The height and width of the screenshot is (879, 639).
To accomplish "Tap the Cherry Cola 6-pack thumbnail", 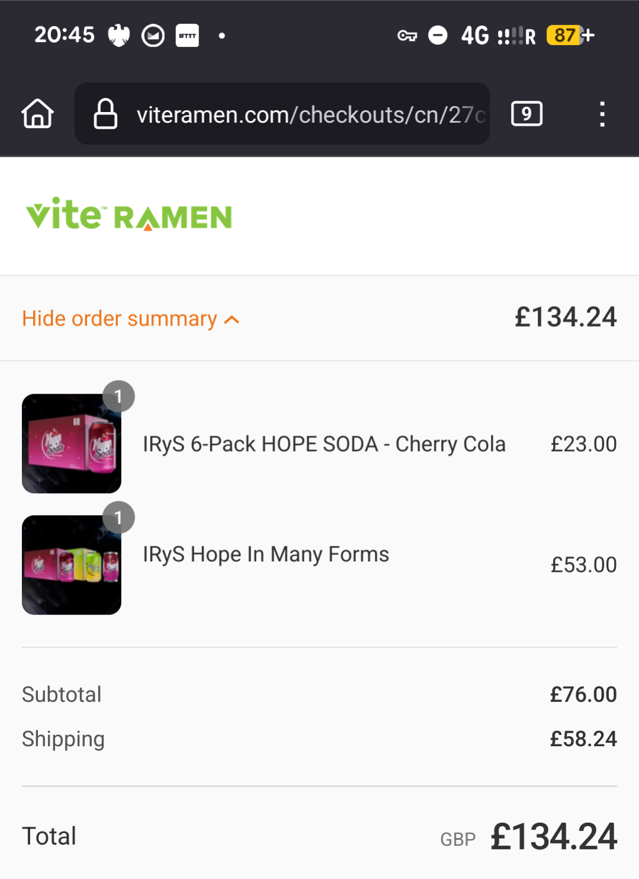I will point(72,443).
